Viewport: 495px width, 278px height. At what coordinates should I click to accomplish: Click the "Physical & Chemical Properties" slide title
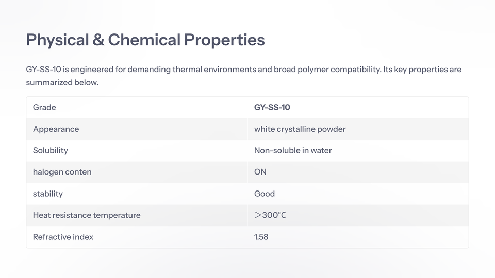coord(145,40)
